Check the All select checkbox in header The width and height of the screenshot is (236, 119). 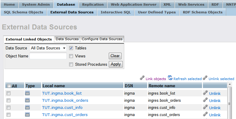pyautogui.click(x=9, y=86)
